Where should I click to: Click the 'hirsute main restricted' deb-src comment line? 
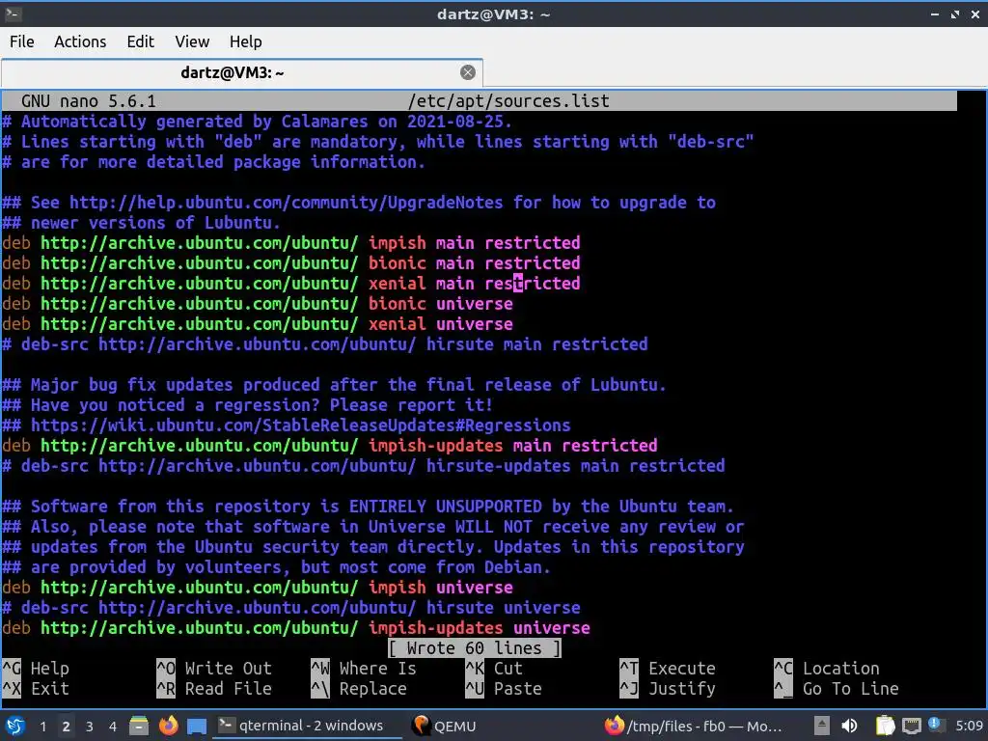[x=324, y=343]
